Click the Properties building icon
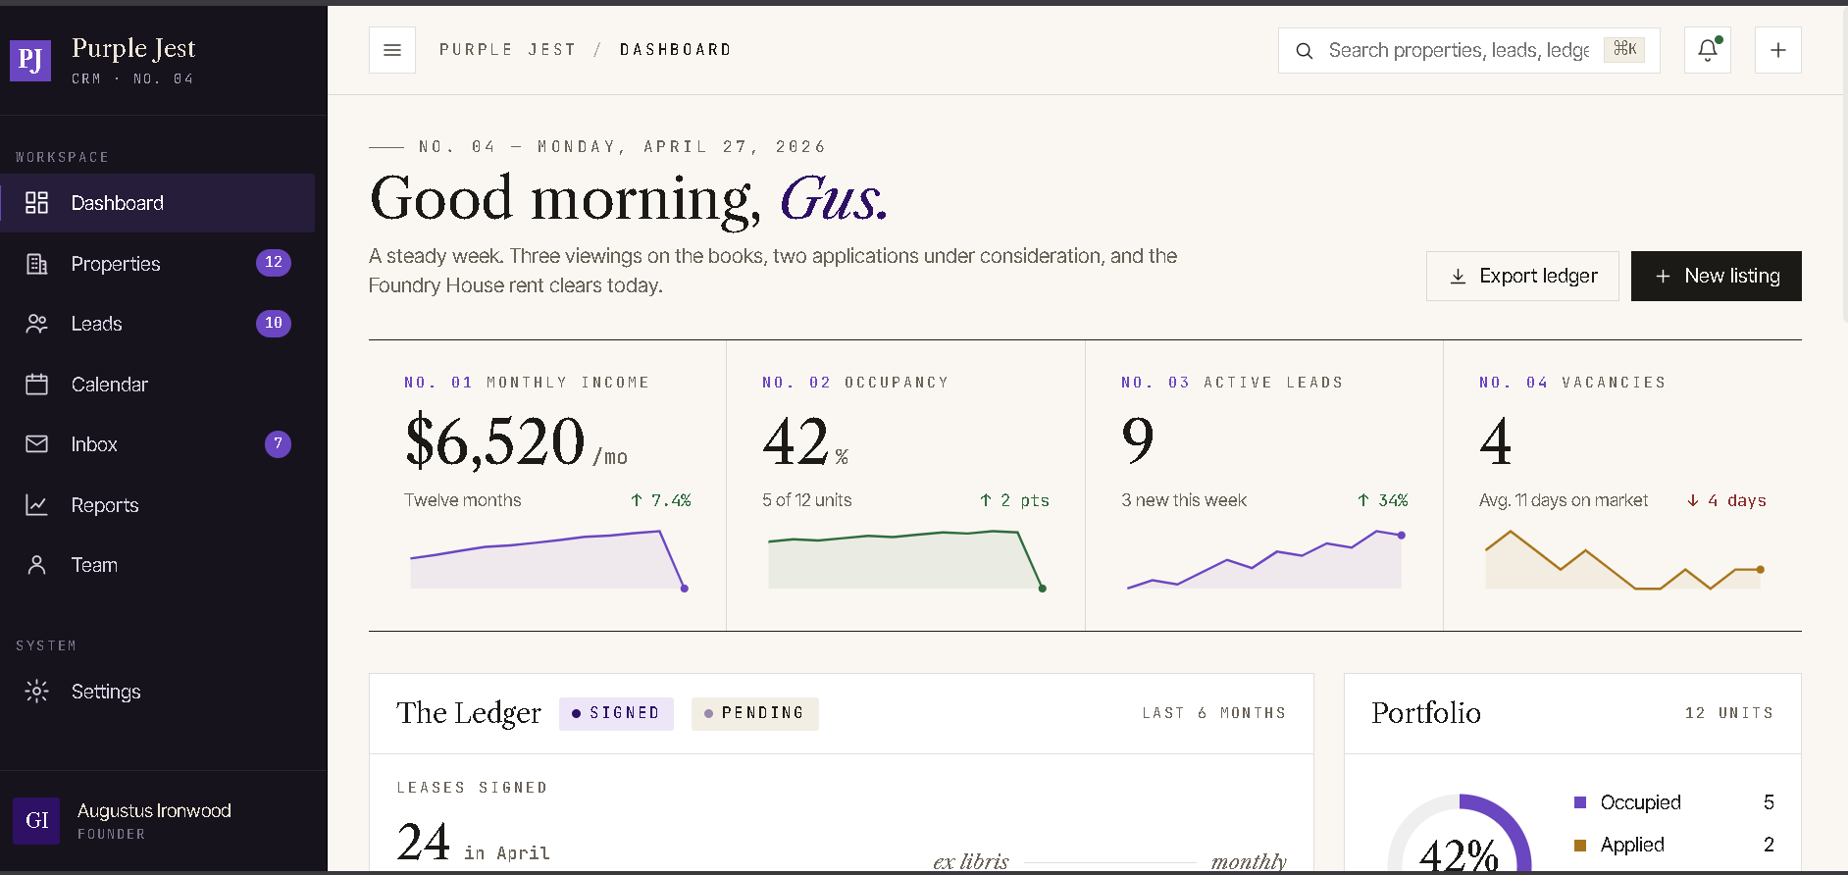 36,264
